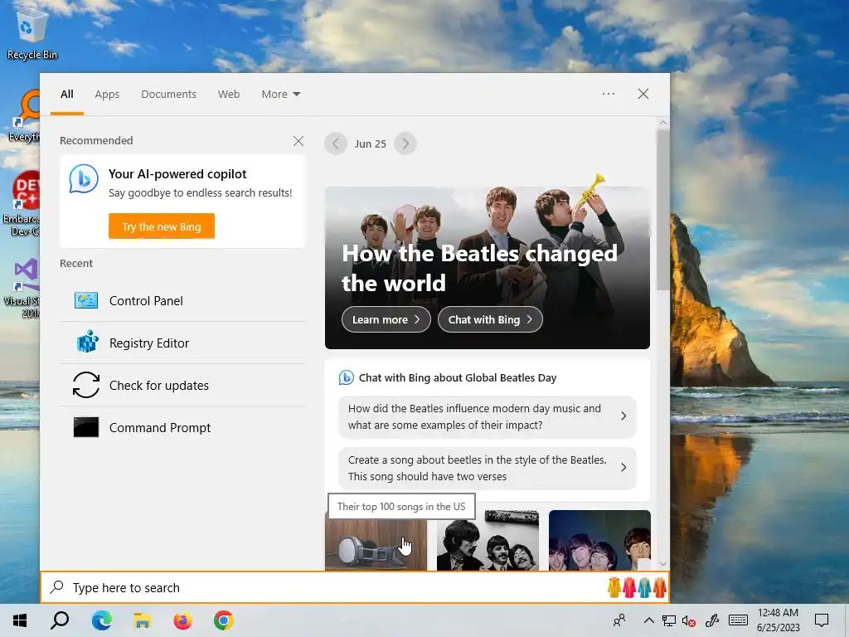
Task: Click the Your AI-powered copilot heading
Action: click(177, 174)
